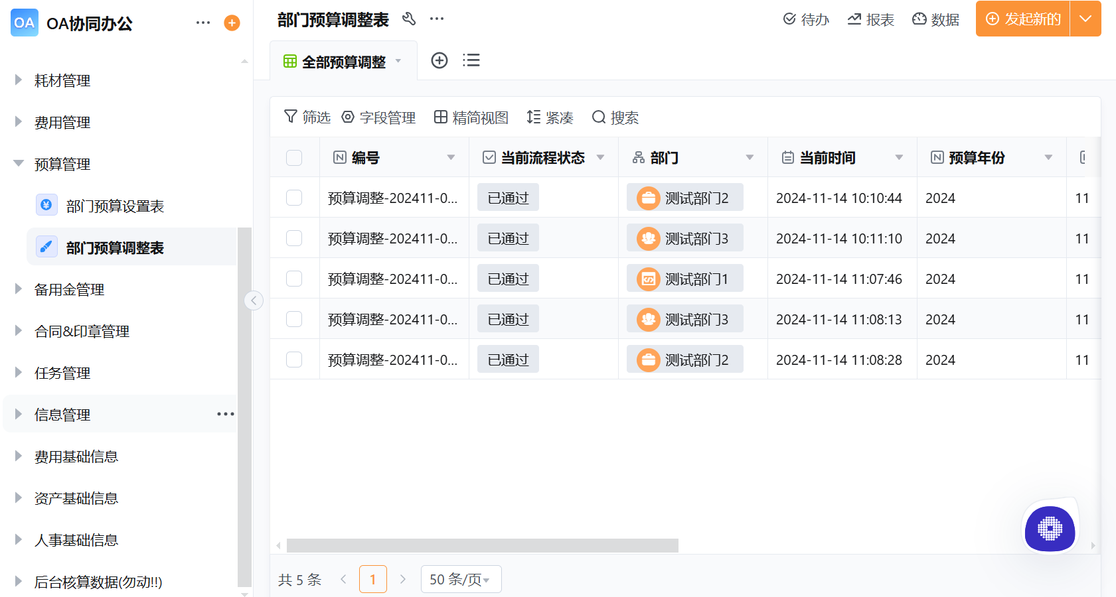Image resolution: width=1116 pixels, height=597 pixels.
Task: Select the checkbox on the first table row
Action: coord(294,197)
